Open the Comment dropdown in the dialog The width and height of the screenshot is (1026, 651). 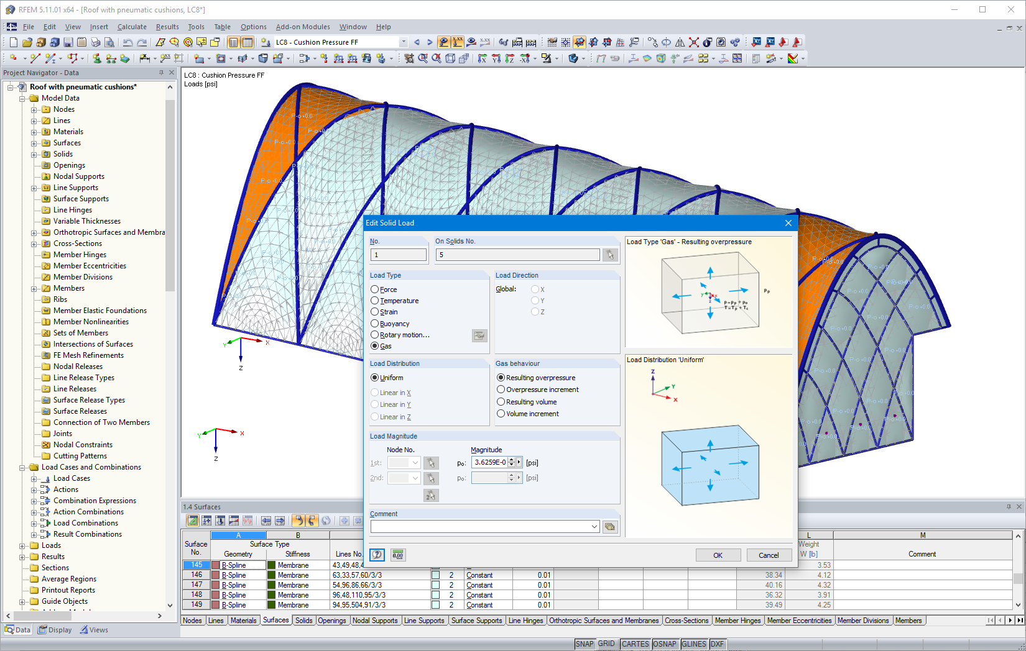click(x=594, y=527)
